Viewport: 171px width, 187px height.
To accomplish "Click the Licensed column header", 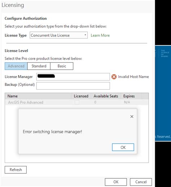I will tap(81, 96).
